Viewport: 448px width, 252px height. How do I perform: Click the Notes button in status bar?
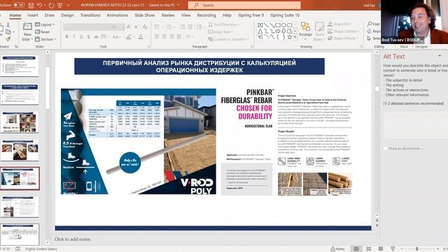337,249
